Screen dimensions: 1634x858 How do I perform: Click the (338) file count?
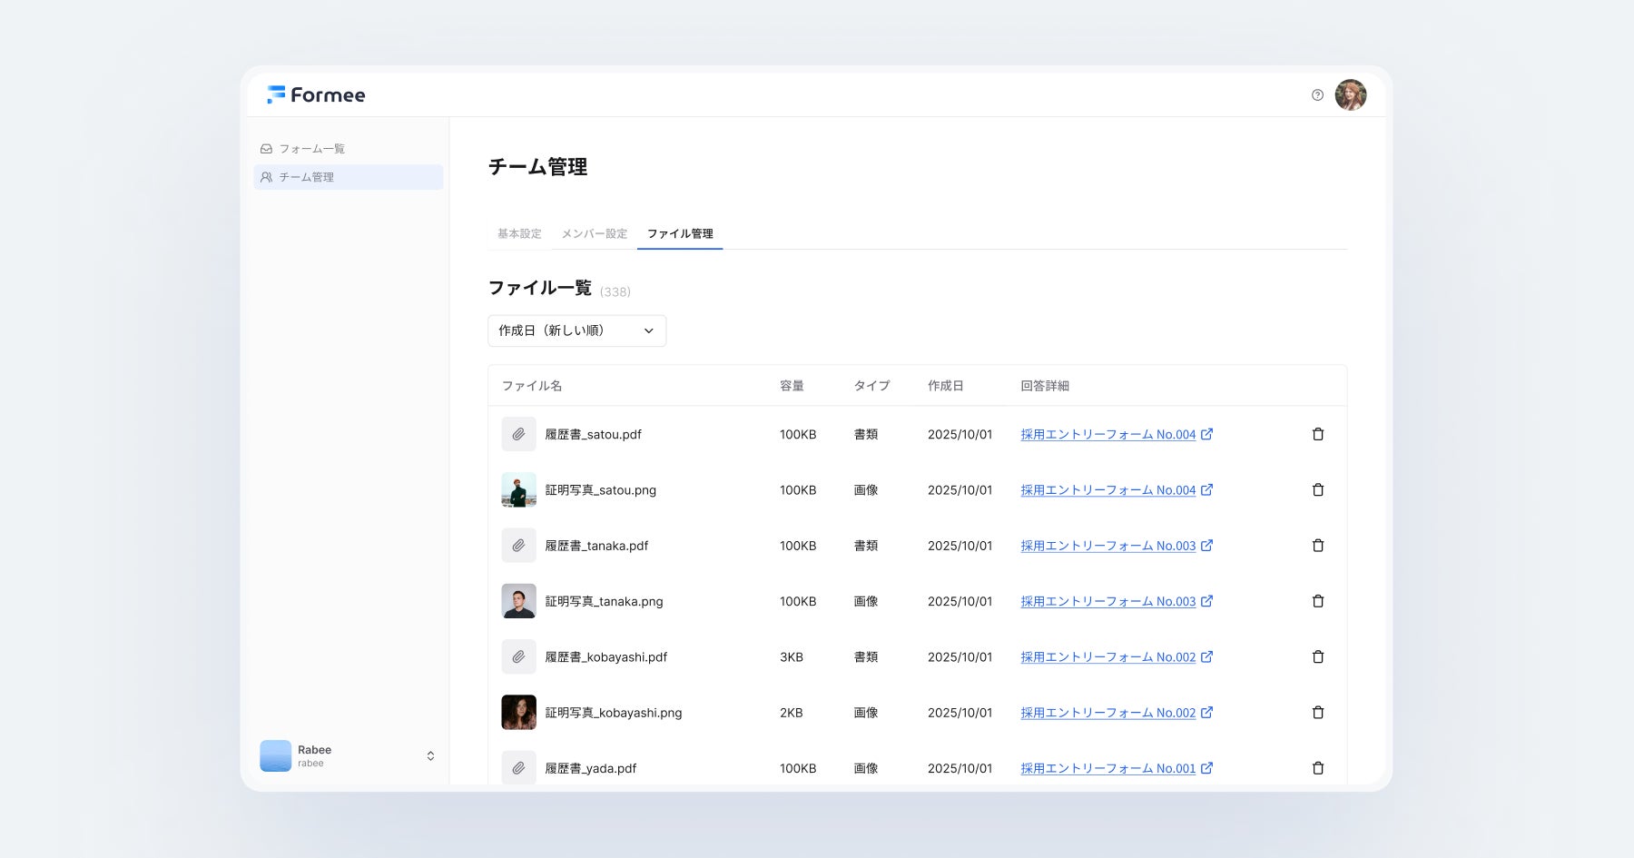click(x=615, y=291)
